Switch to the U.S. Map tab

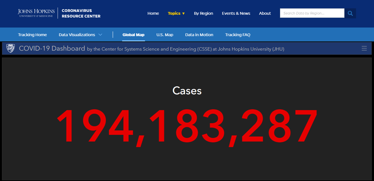(x=165, y=35)
